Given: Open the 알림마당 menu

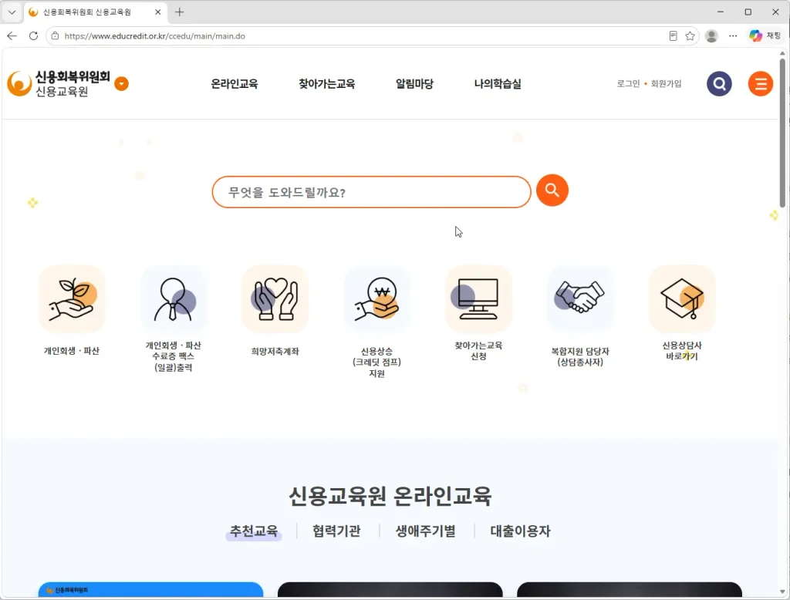Looking at the screenshot, I should tap(414, 83).
